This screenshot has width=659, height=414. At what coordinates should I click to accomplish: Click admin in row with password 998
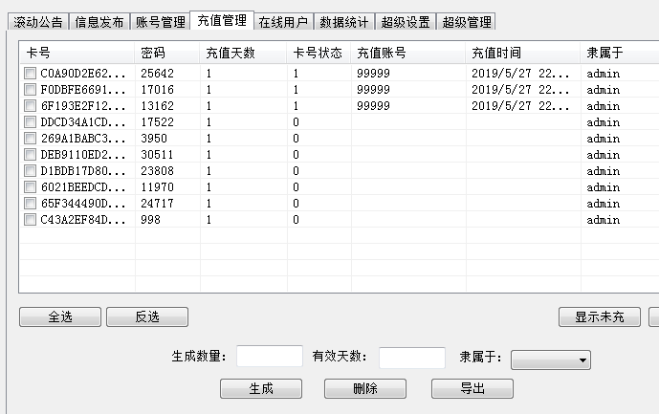pos(604,220)
